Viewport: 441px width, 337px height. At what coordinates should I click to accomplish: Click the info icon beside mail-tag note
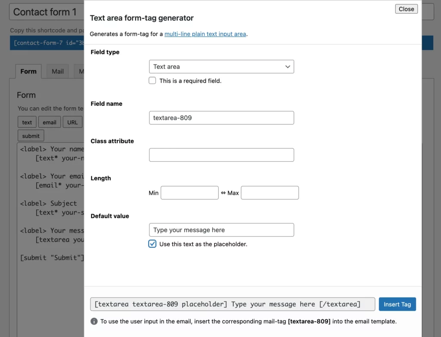pos(94,321)
